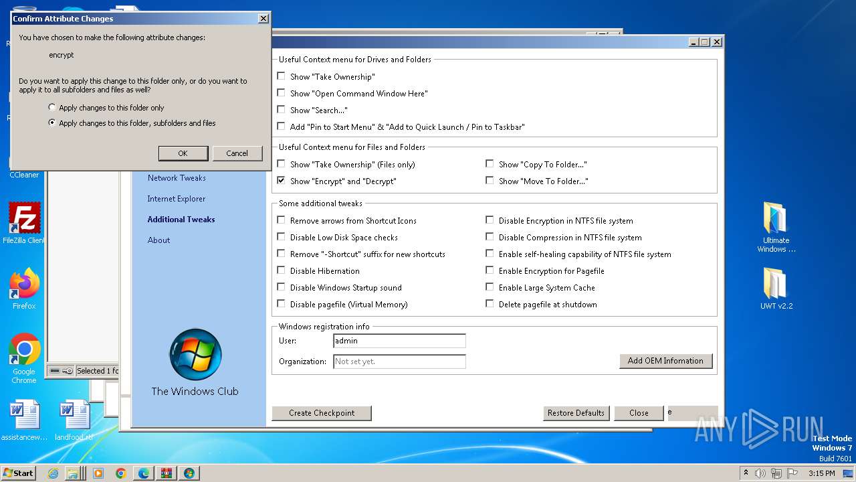Screen dimensions: 856x482
Task: Open About section in sidebar
Action: pos(159,240)
